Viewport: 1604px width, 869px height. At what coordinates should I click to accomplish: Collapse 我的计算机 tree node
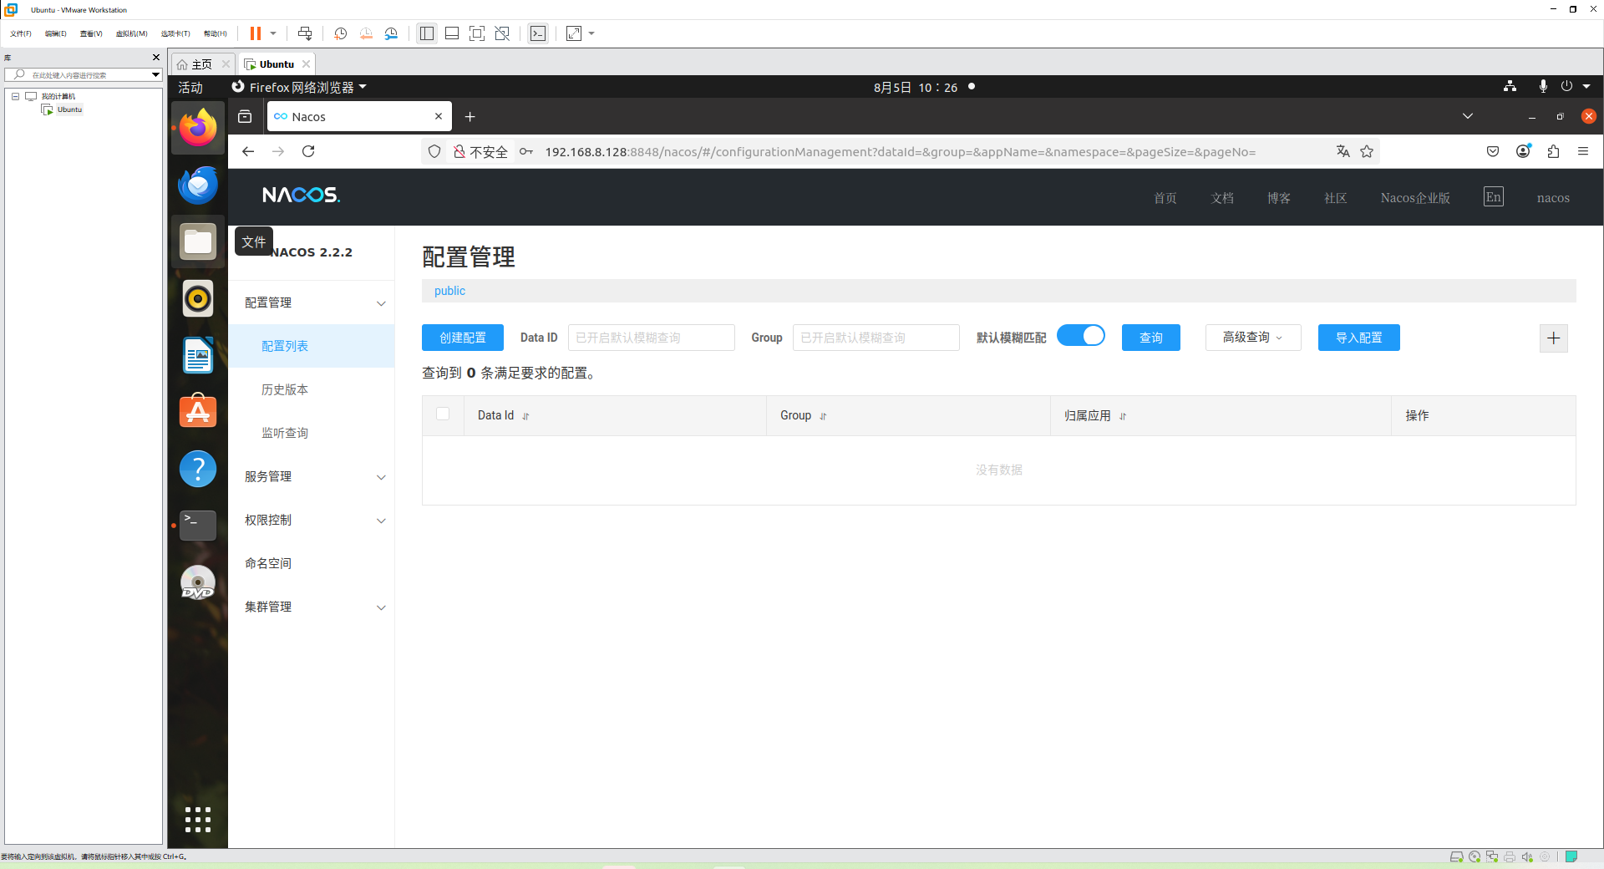(15, 96)
